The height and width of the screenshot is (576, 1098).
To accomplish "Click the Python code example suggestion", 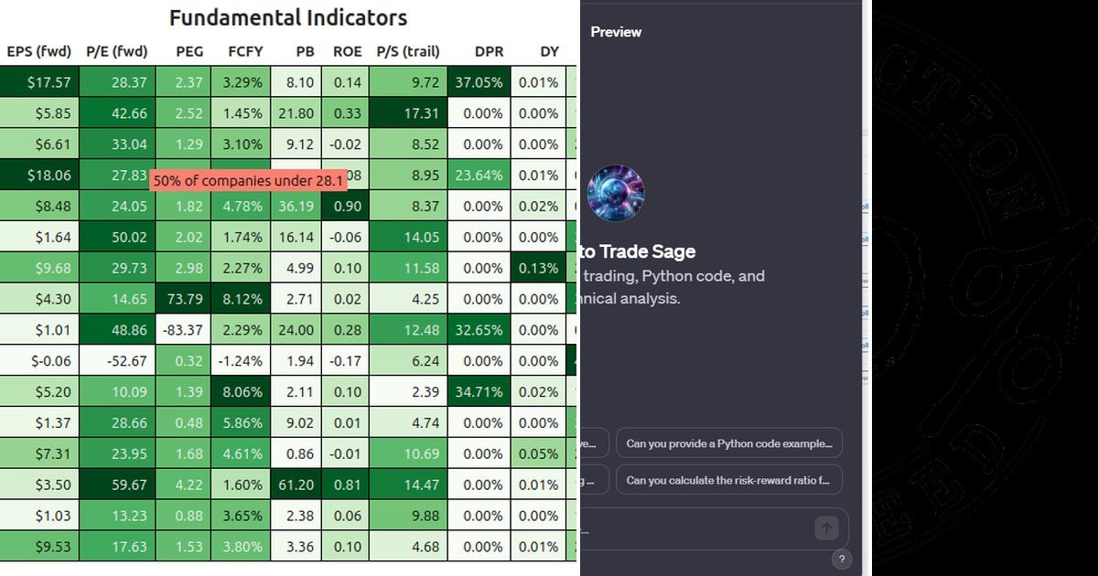I will 728,443.
